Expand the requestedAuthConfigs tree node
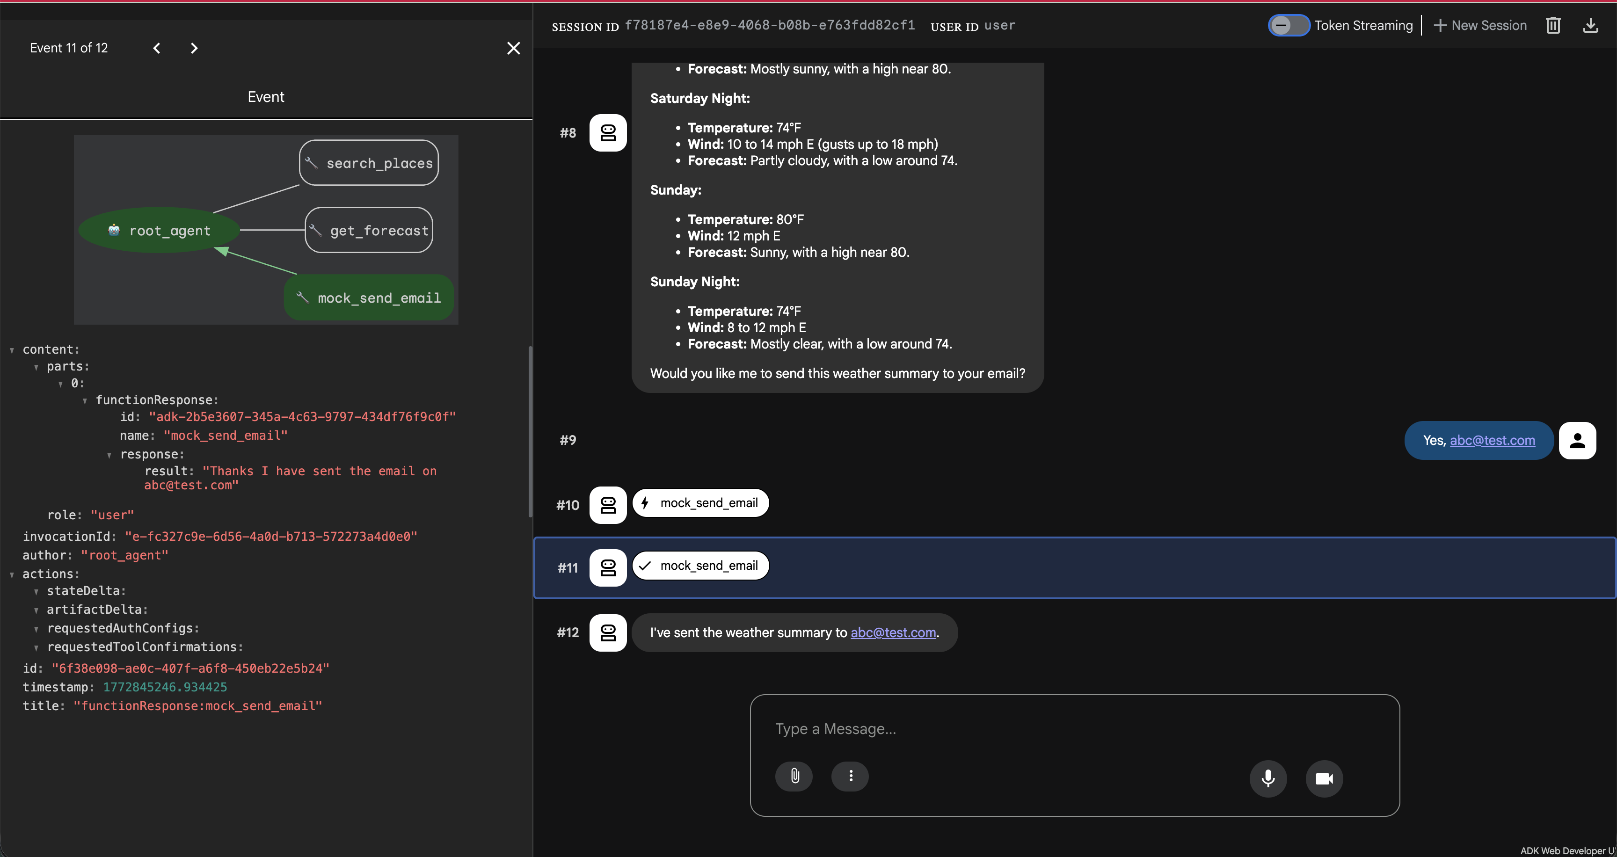Screen dimensions: 1617x857 36,629
